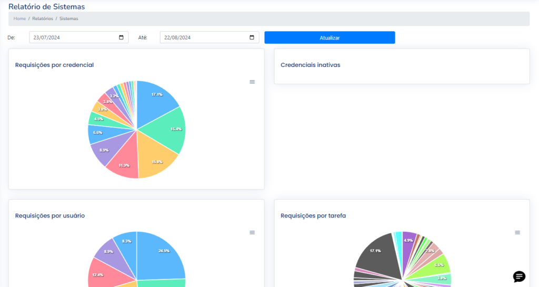Click the Relatório de Sistemas page title

(46, 6)
